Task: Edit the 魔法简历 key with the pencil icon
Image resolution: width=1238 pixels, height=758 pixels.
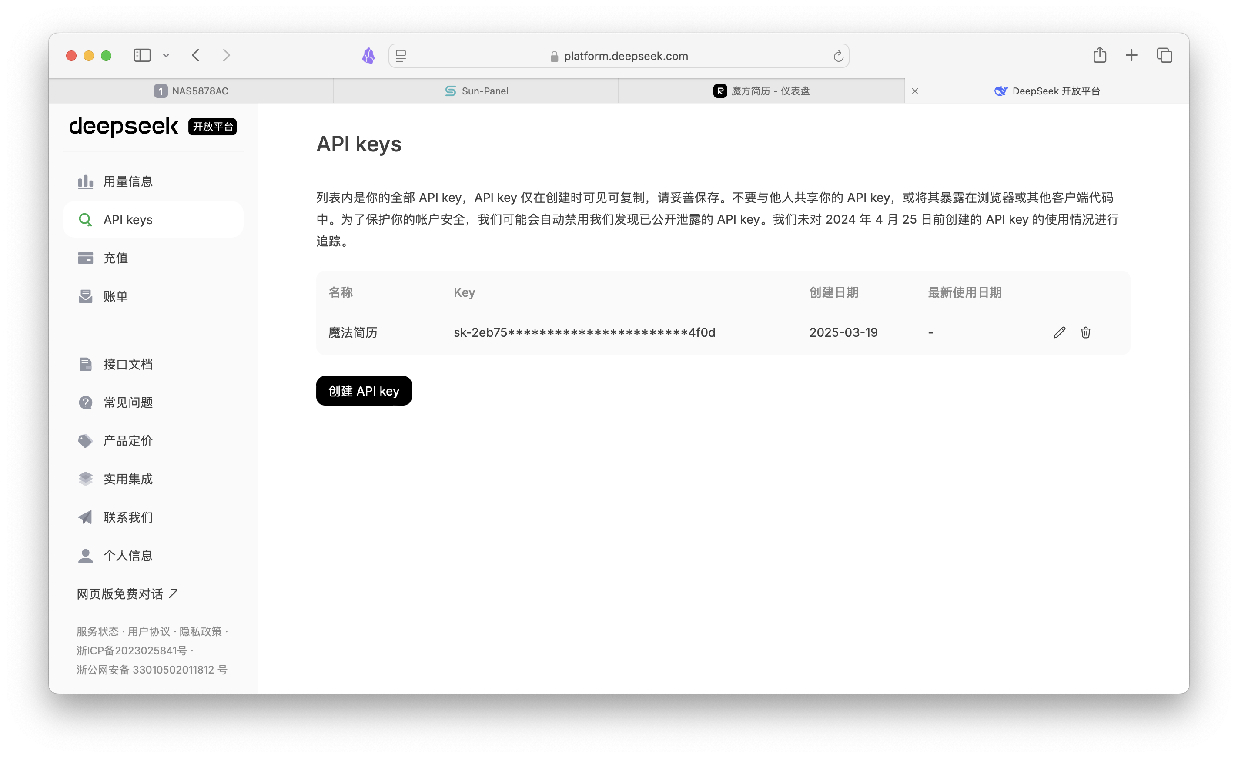Action: pyautogui.click(x=1059, y=332)
